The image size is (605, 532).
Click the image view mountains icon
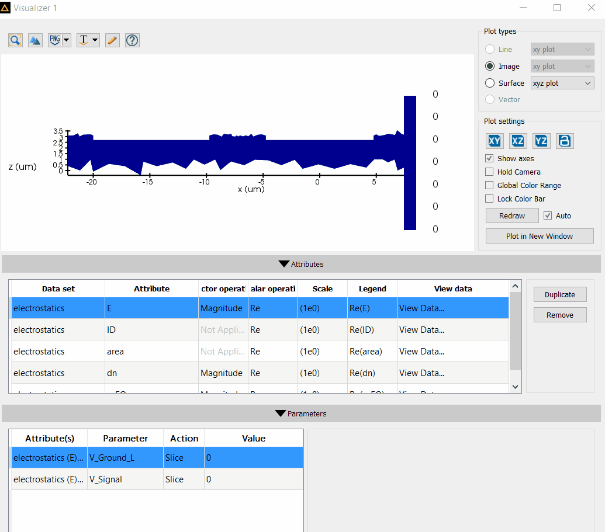[x=35, y=40]
